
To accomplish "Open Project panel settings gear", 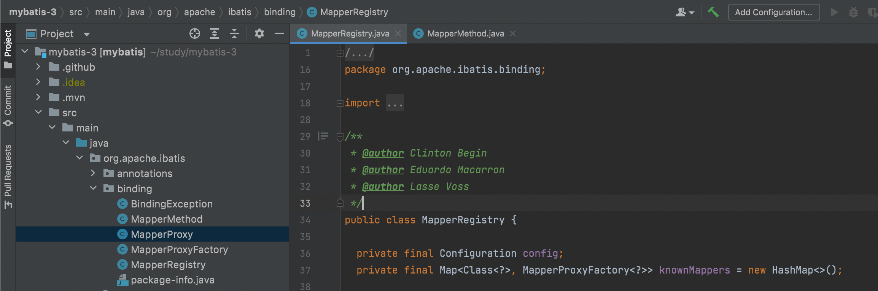I will 259,34.
